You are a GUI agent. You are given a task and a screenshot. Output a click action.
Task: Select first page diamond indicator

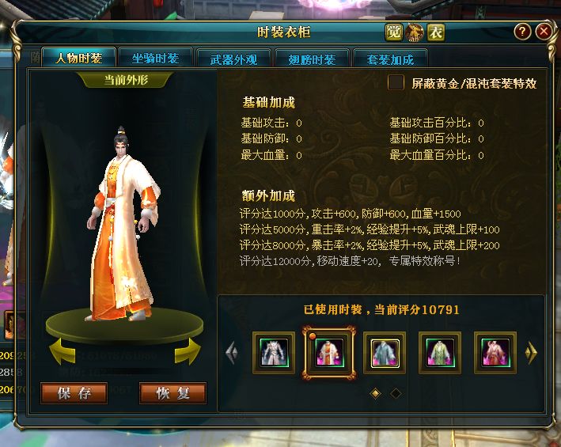tap(375, 393)
